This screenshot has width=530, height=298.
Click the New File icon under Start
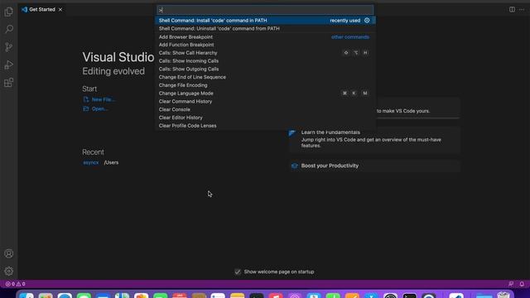pyautogui.click(x=86, y=99)
